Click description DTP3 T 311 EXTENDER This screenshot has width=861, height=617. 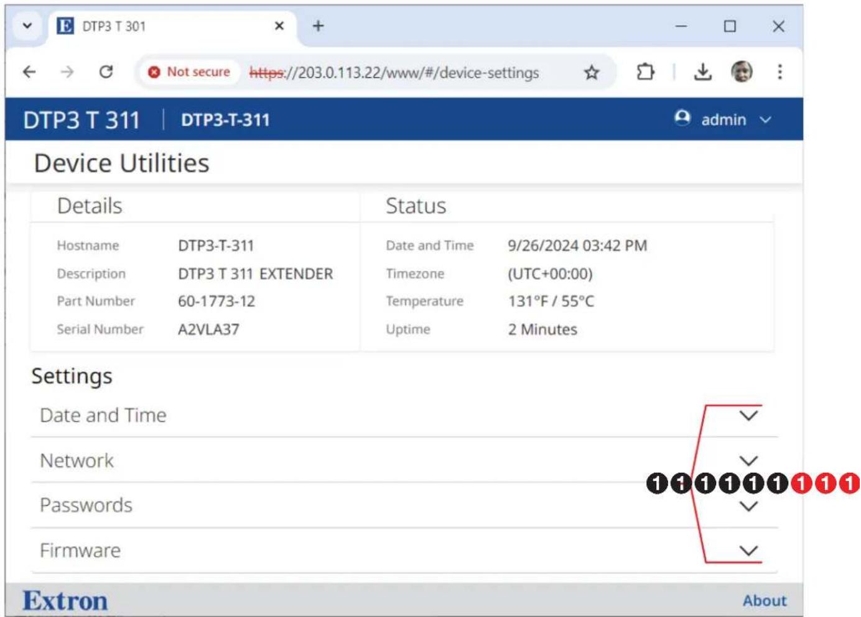pyautogui.click(x=256, y=274)
